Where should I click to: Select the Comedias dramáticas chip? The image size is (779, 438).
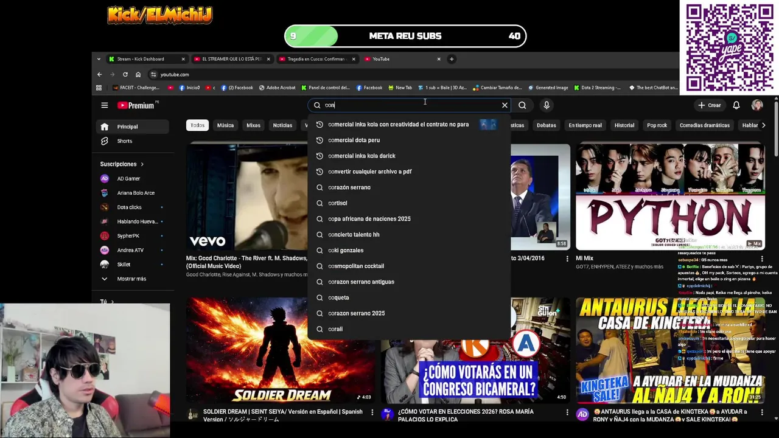[704, 125]
